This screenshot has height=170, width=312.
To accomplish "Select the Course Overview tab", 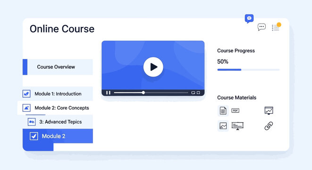I will pos(58,67).
